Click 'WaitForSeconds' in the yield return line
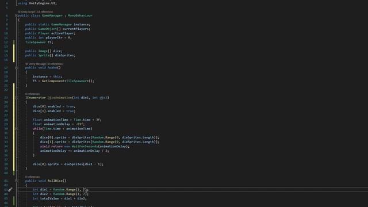This screenshot has height=207, width=368. pos(85,147)
